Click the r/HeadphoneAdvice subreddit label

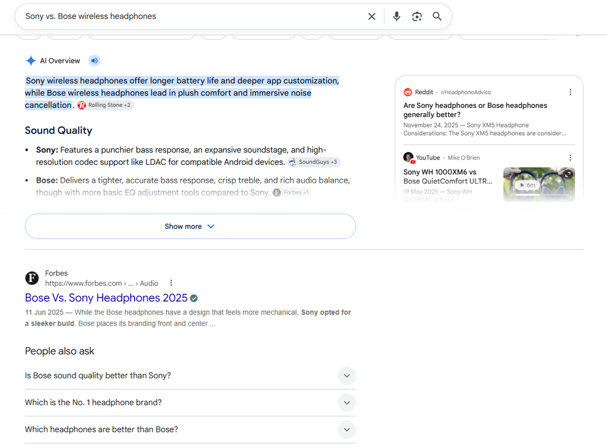pos(466,92)
